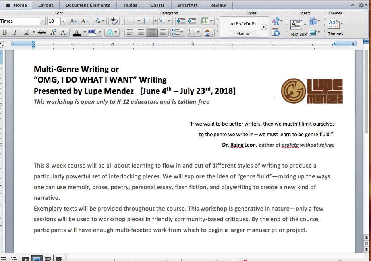Screen dimensions: 371x261
Task: Click the Grow Font icon
Action: click(73, 21)
